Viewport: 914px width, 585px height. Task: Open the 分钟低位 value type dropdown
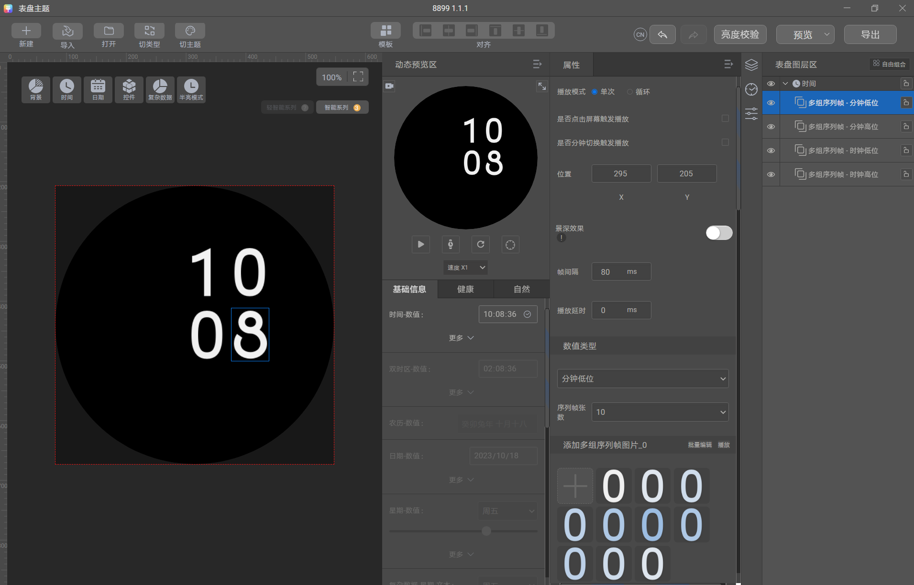coord(642,379)
